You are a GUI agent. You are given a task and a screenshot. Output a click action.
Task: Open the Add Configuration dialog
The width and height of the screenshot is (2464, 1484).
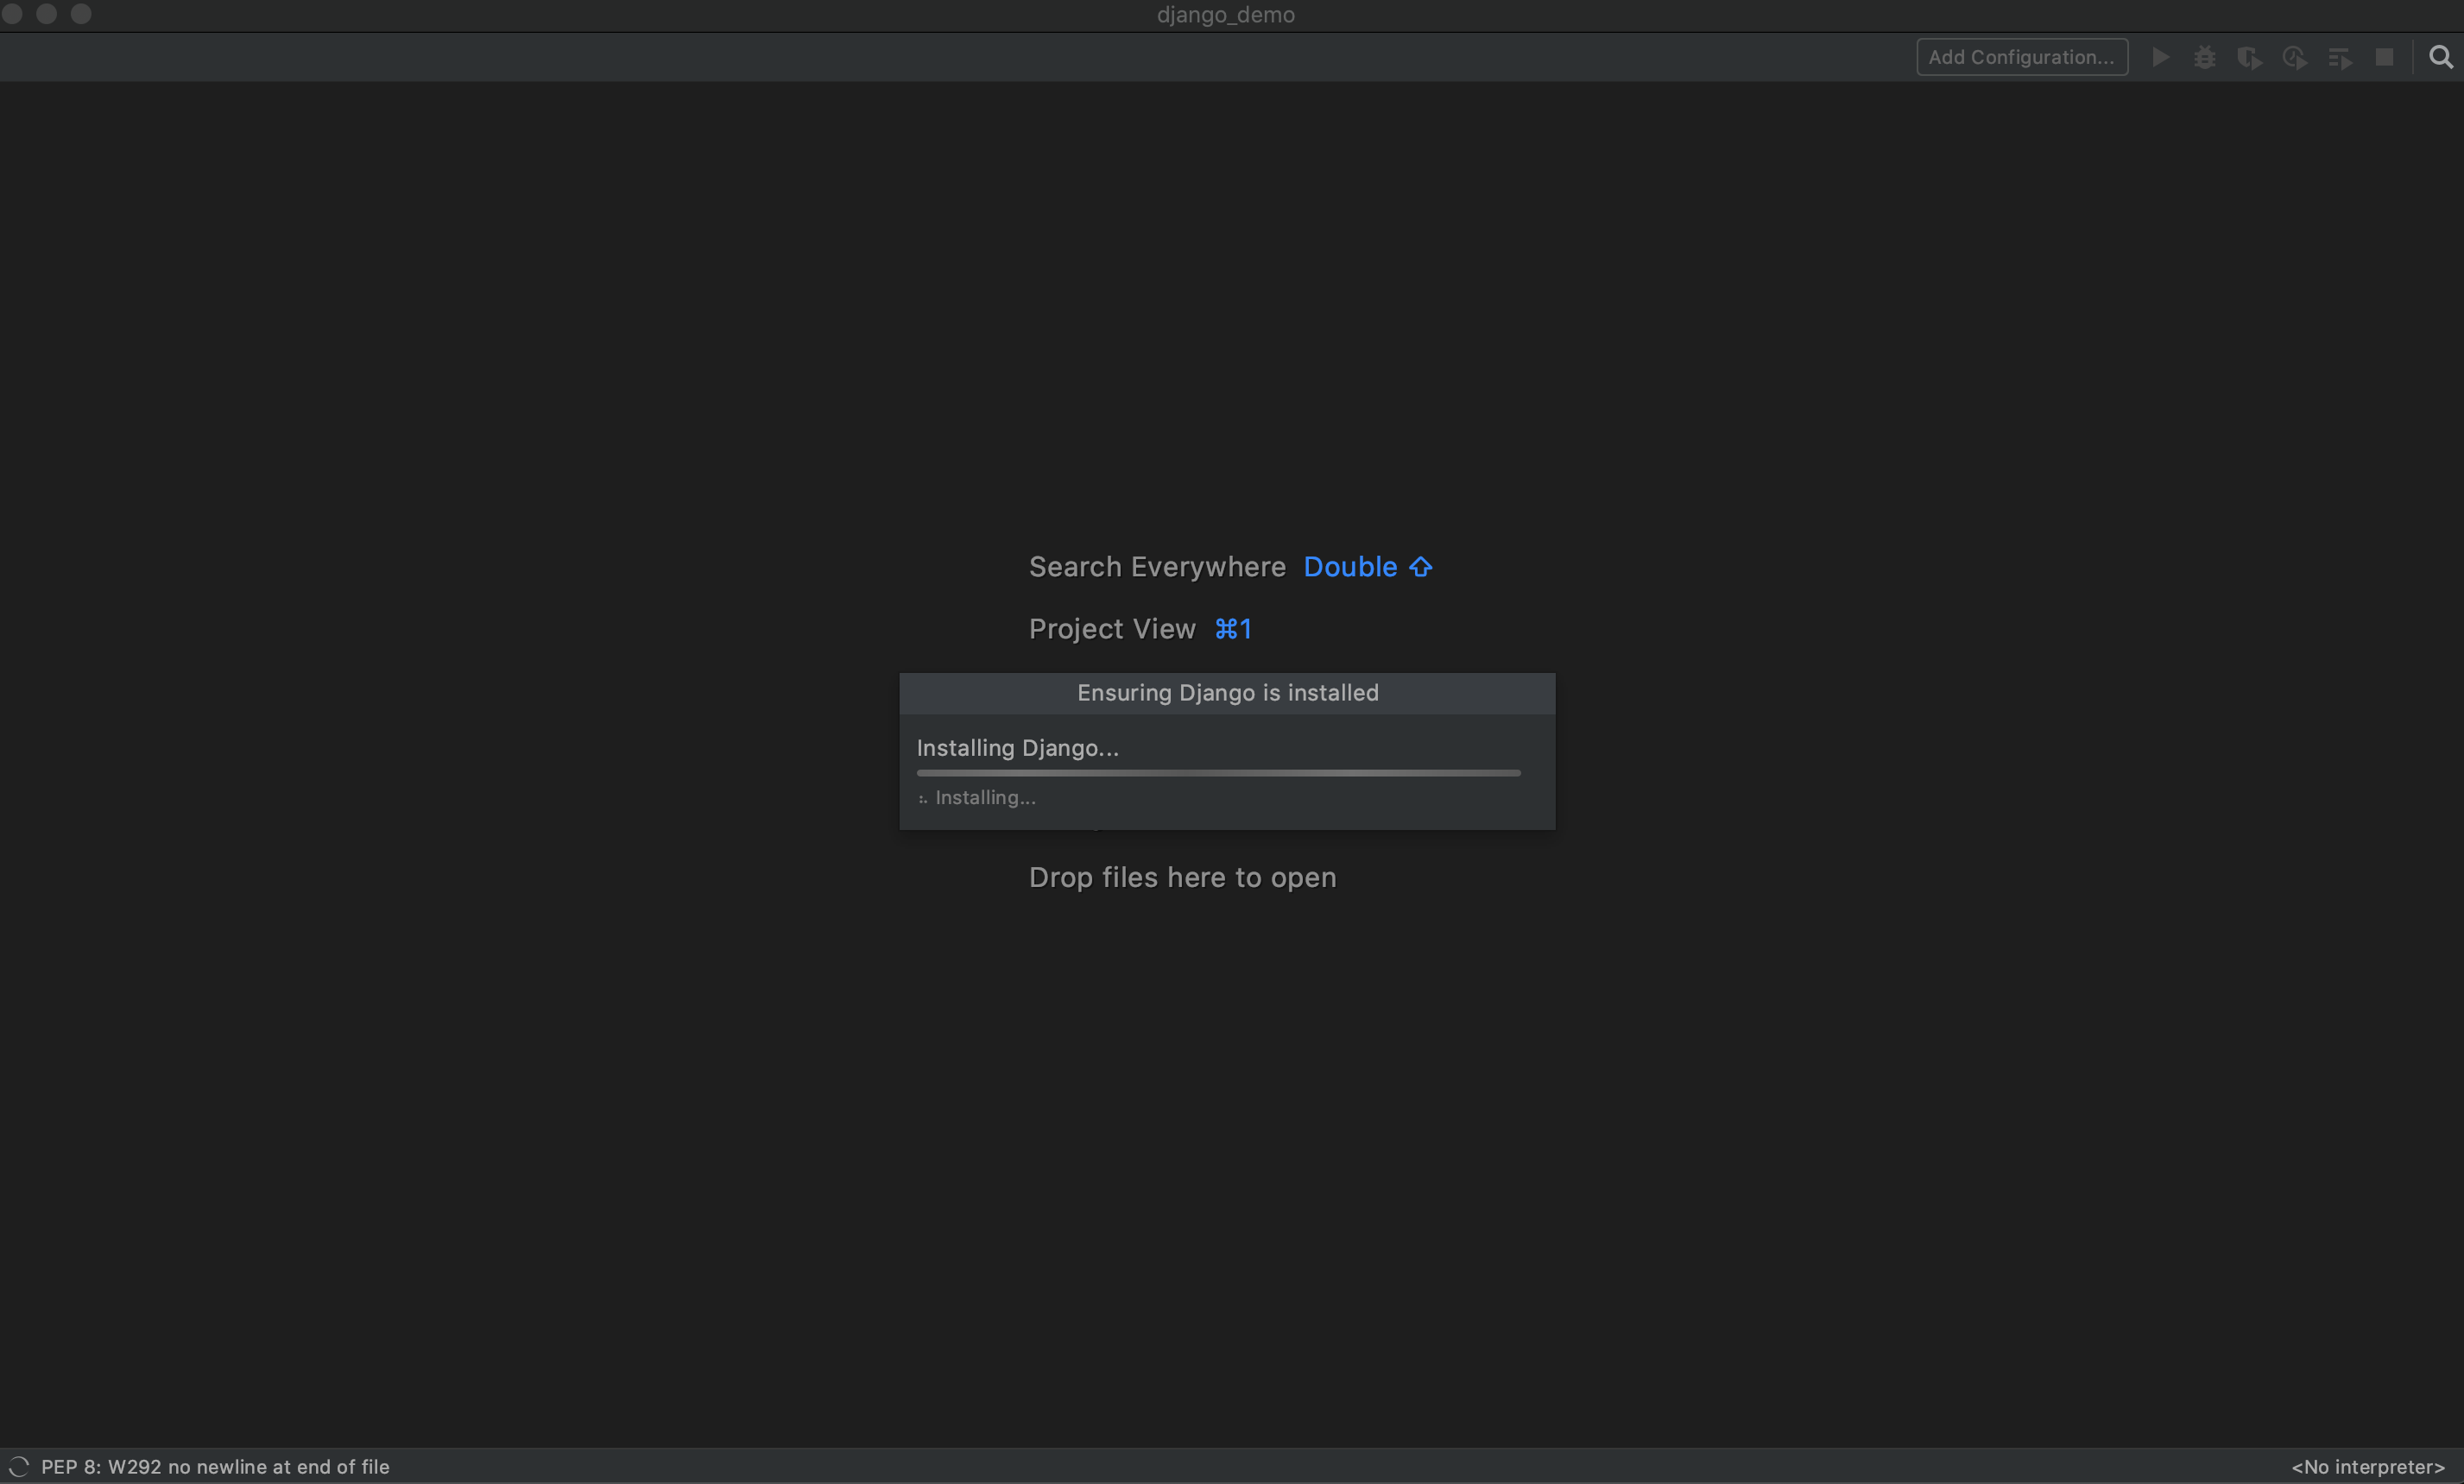pyautogui.click(x=2021, y=57)
